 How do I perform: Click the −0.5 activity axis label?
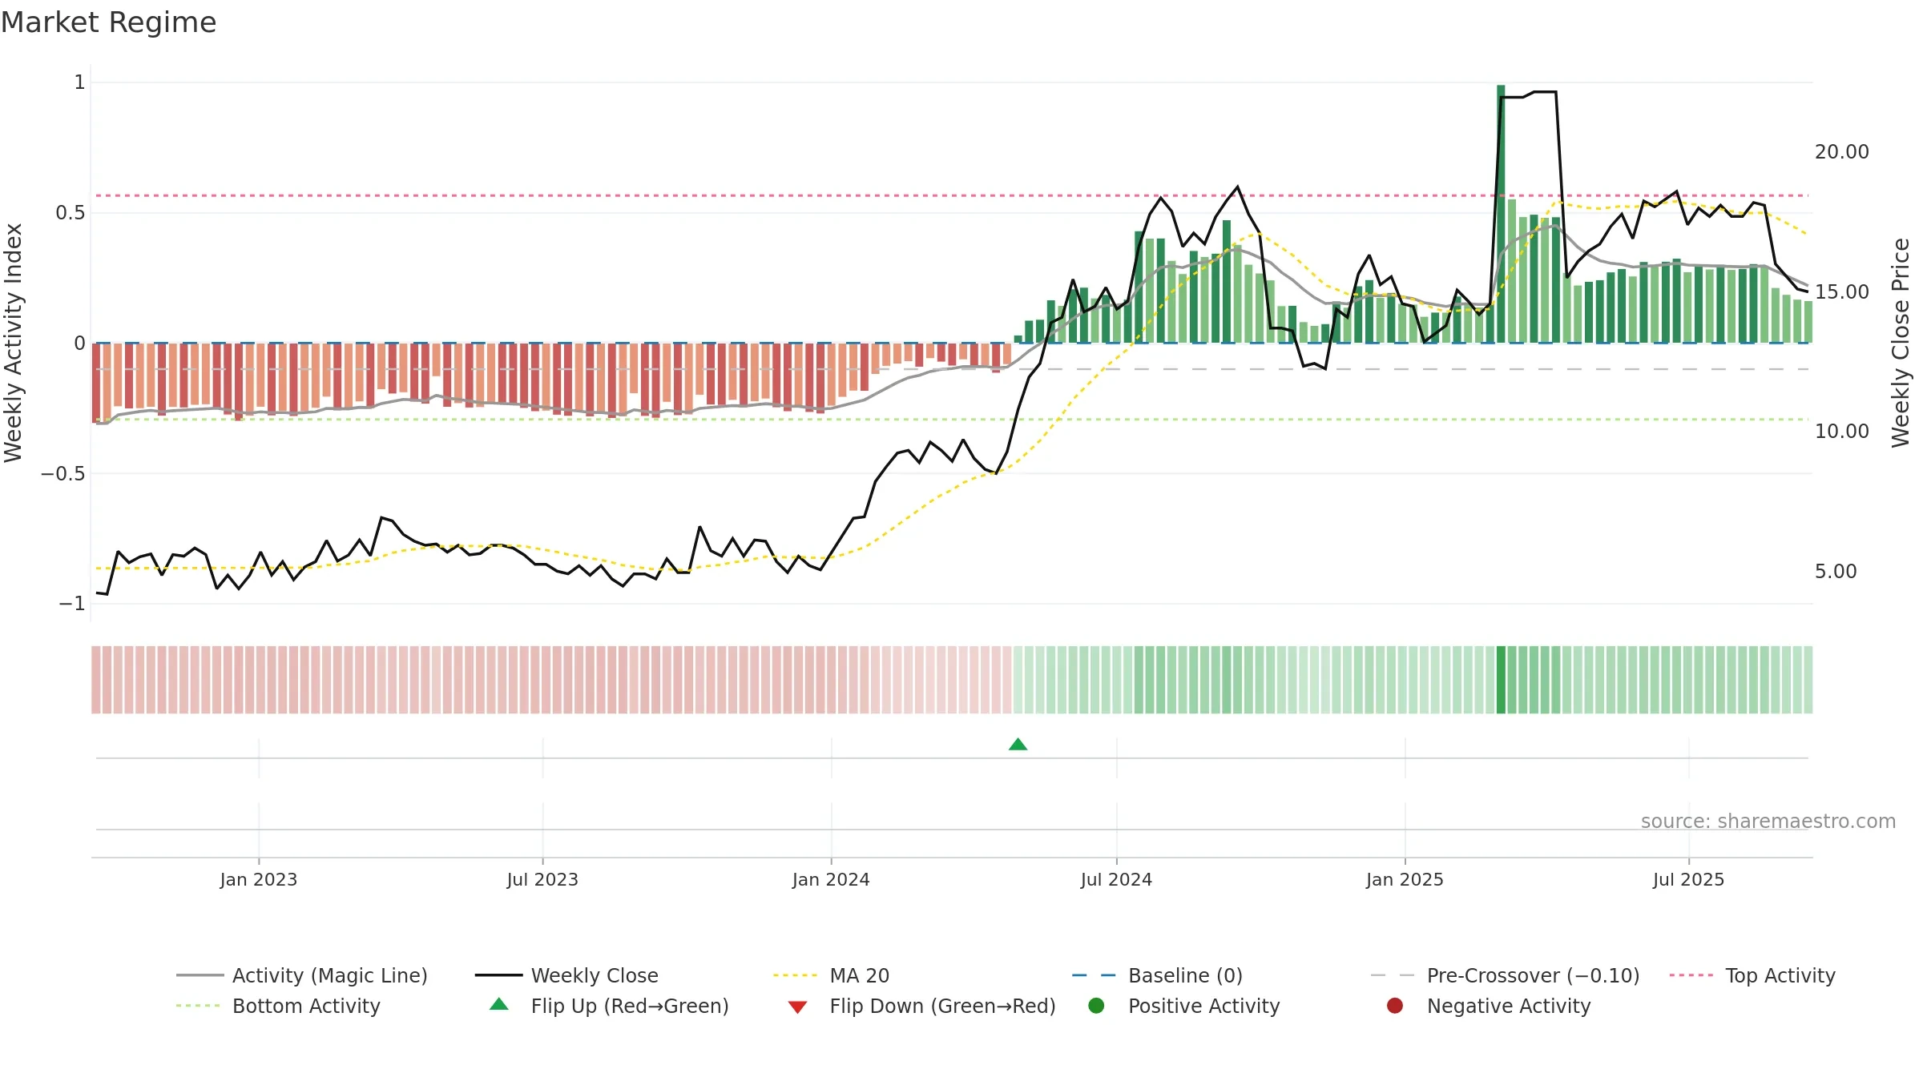[62, 473]
